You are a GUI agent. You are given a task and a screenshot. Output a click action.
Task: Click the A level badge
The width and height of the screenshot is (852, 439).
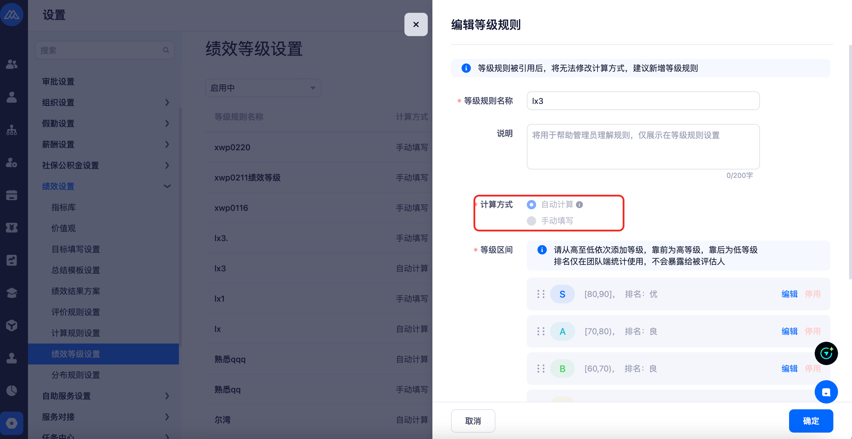tap(562, 331)
